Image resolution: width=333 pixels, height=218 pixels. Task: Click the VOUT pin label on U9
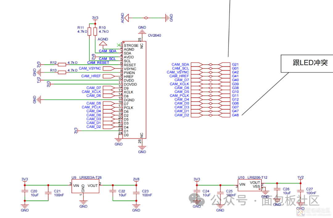point(92,186)
